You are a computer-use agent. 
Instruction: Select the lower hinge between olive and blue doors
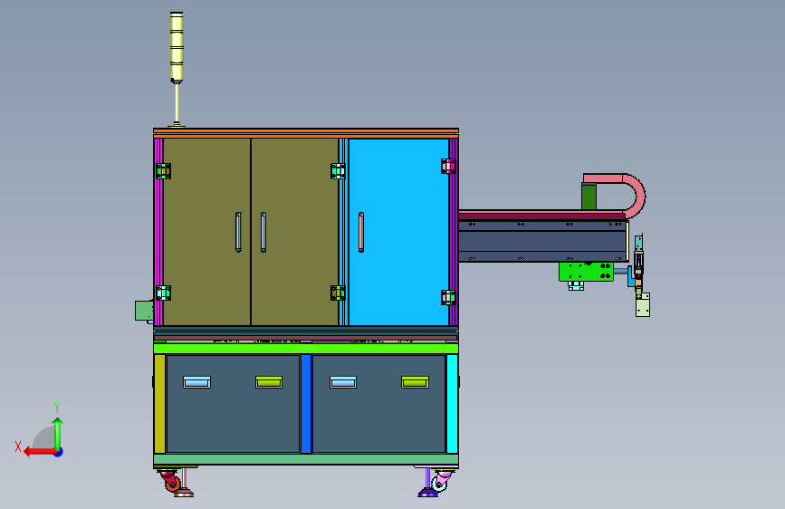coord(338,293)
